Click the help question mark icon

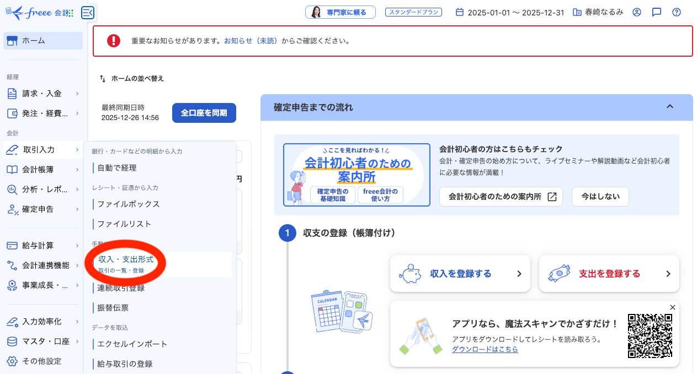pos(676,11)
